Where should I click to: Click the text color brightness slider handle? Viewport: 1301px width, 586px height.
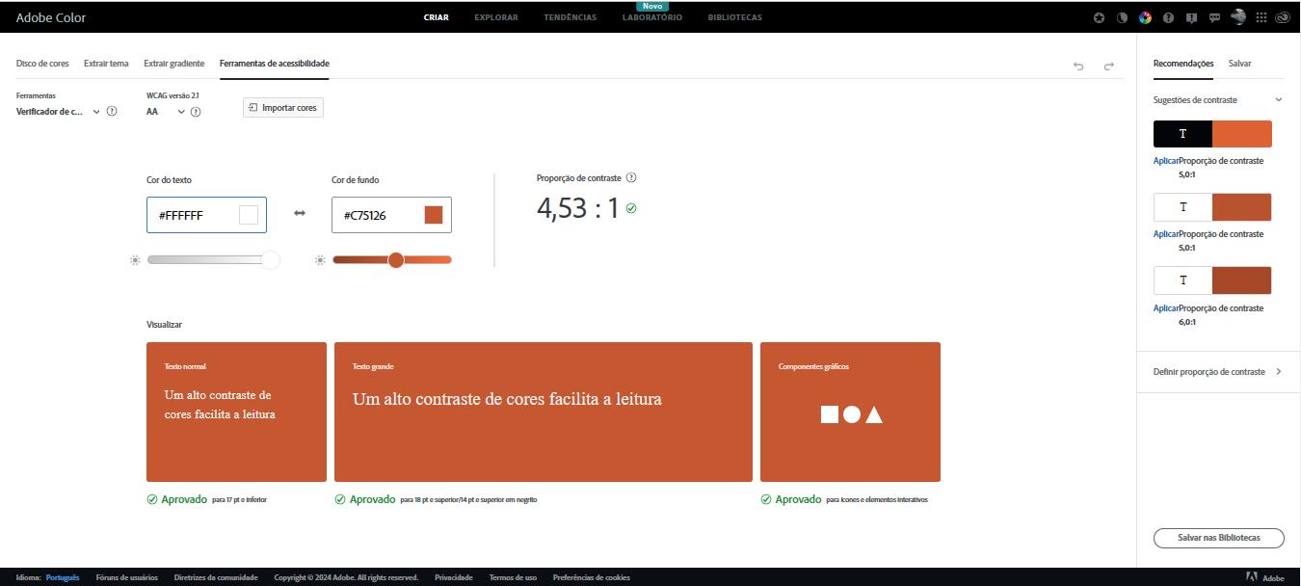(271, 260)
